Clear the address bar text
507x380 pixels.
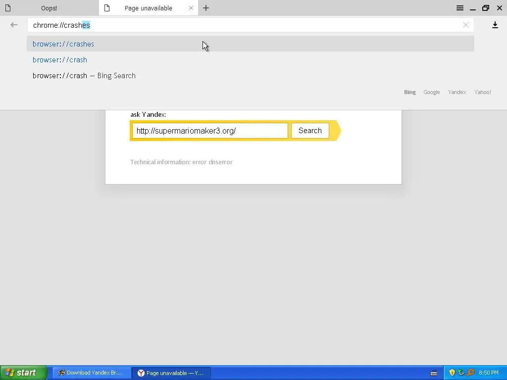466,25
